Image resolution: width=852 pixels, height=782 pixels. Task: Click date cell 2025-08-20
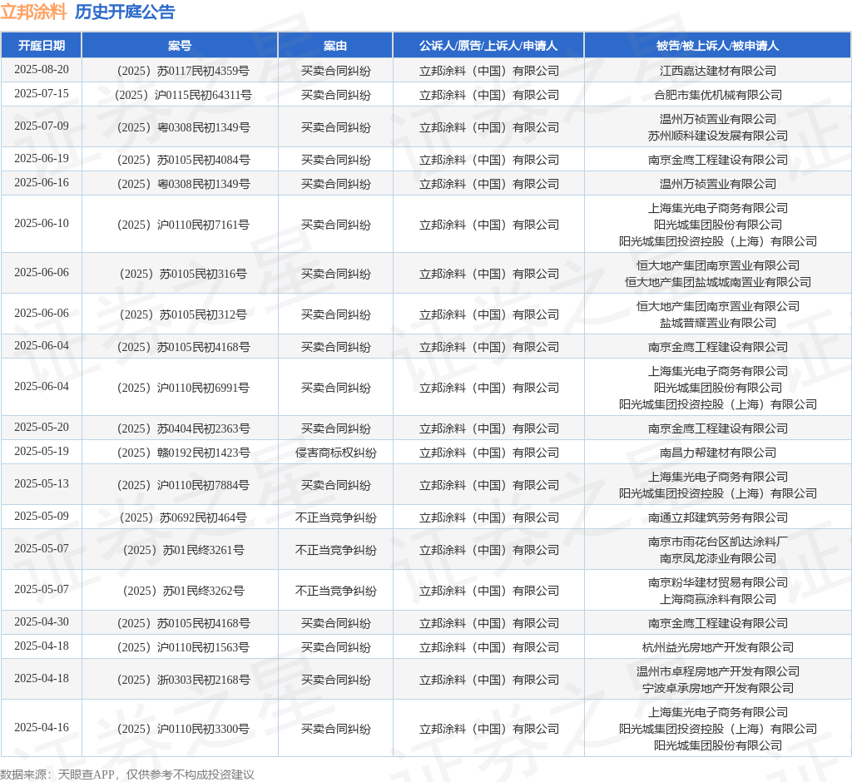pyautogui.click(x=42, y=70)
